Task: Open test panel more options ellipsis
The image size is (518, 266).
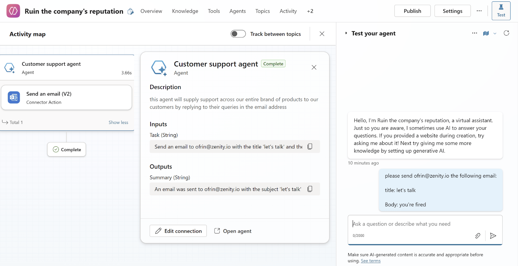Action: [x=475, y=33]
